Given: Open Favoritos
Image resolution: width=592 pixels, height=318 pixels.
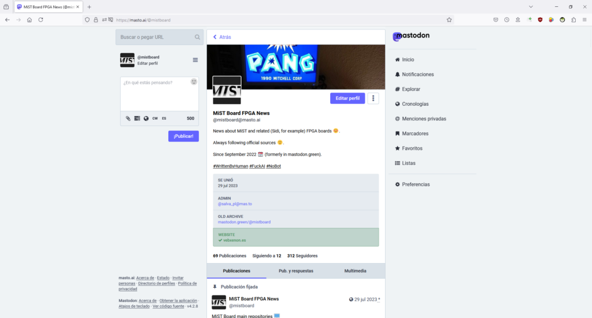Looking at the screenshot, I should tap(409, 149).
